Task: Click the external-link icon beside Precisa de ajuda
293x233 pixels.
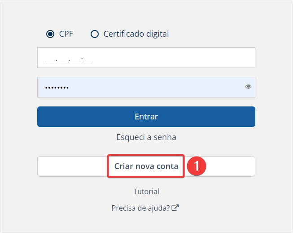Action: [x=175, y=208]
